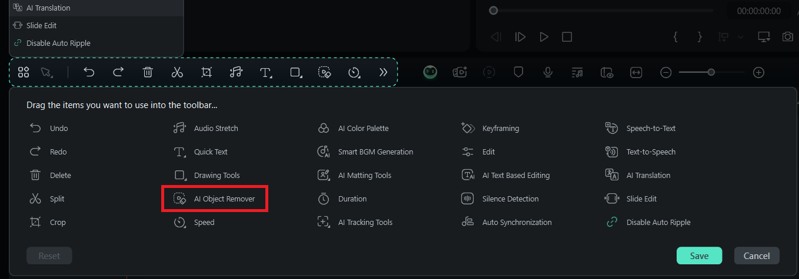The image size is (799, 279).
Task: Select the Crop icon in the toolbar
Action: pos(207,72)
